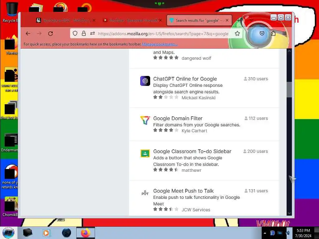Click author name dangered wolf

(x=196, y=58)
